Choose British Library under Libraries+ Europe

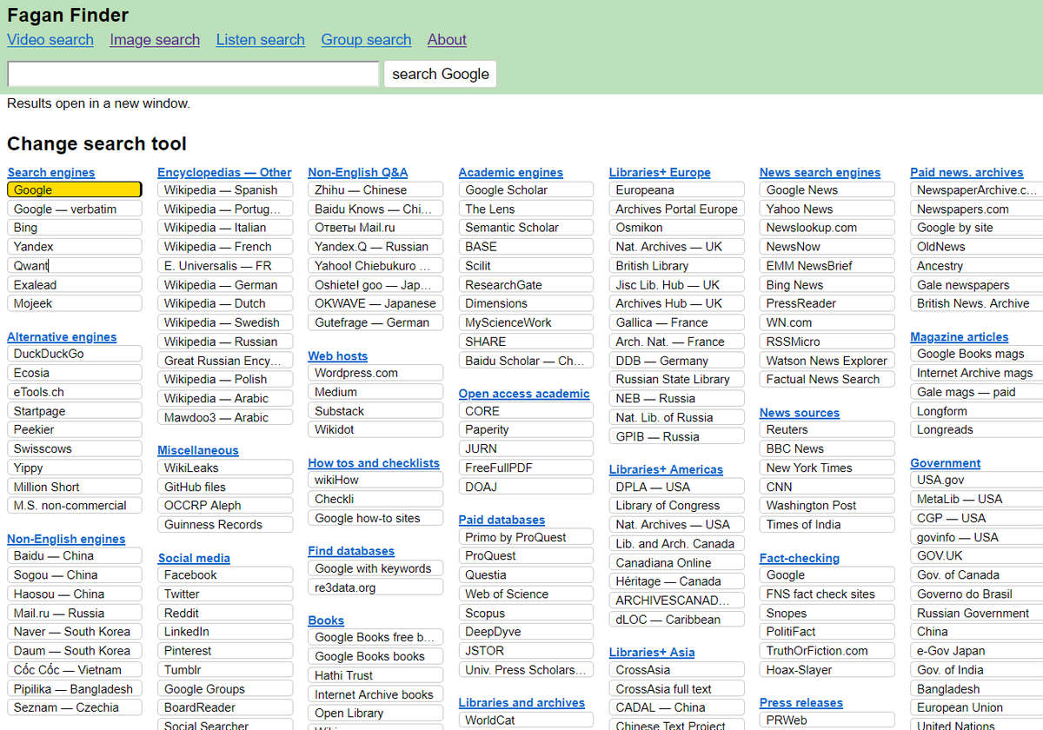coord(676,266)
